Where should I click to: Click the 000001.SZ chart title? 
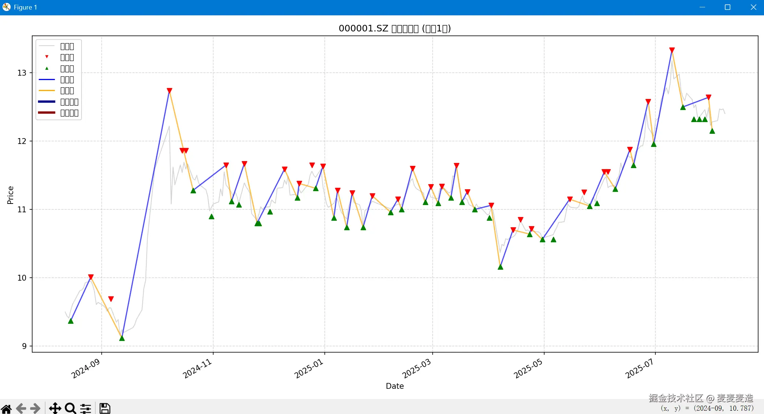(x=395, y=29)
